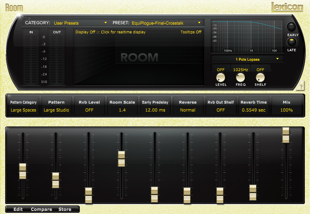This screenshot has width=310, height=214.
Task: Click the Edit button
Action: pos(18,209)
